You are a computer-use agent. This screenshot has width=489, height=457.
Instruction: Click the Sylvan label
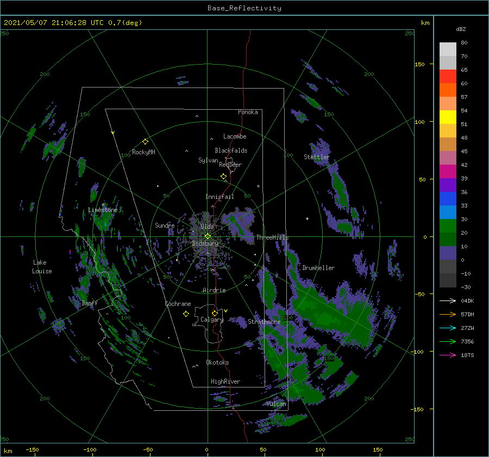point(208,160)
